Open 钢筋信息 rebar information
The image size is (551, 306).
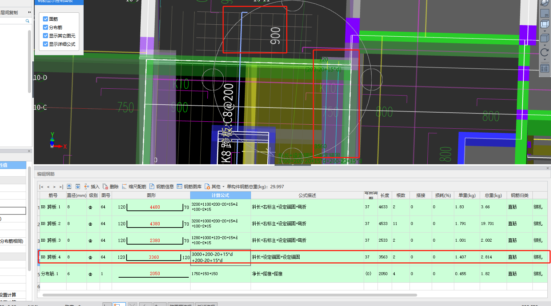point(162,186)
